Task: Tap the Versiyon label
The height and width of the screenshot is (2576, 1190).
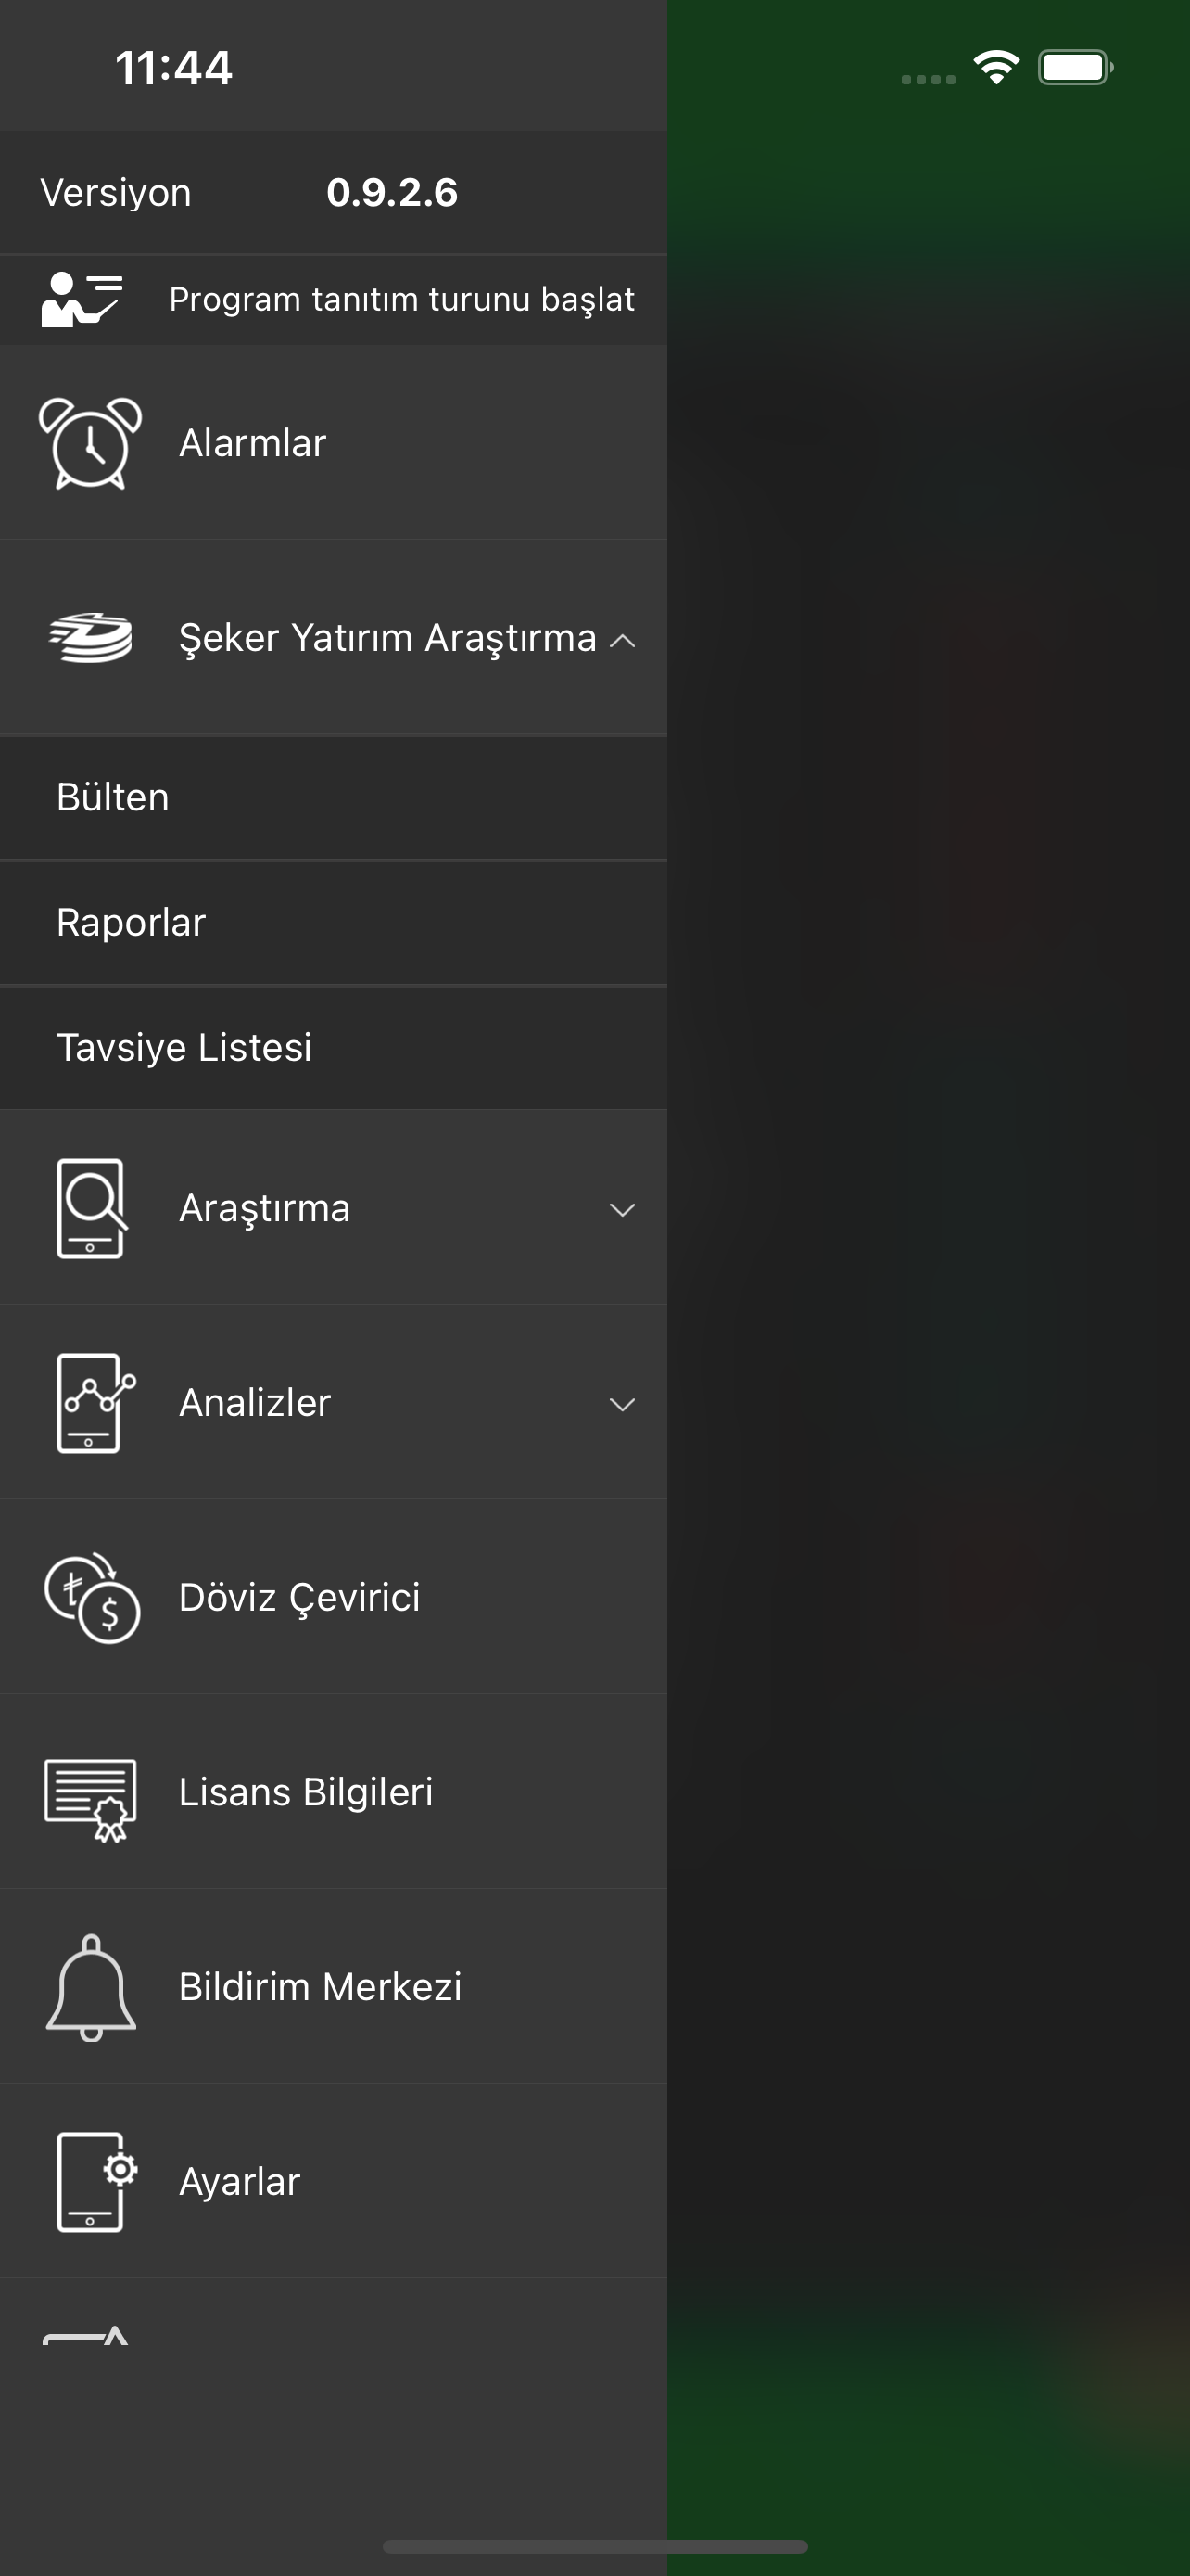Action: [x=116, y=193]
